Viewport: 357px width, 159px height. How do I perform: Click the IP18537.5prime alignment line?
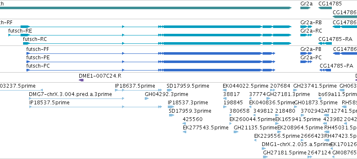(96, 107)
